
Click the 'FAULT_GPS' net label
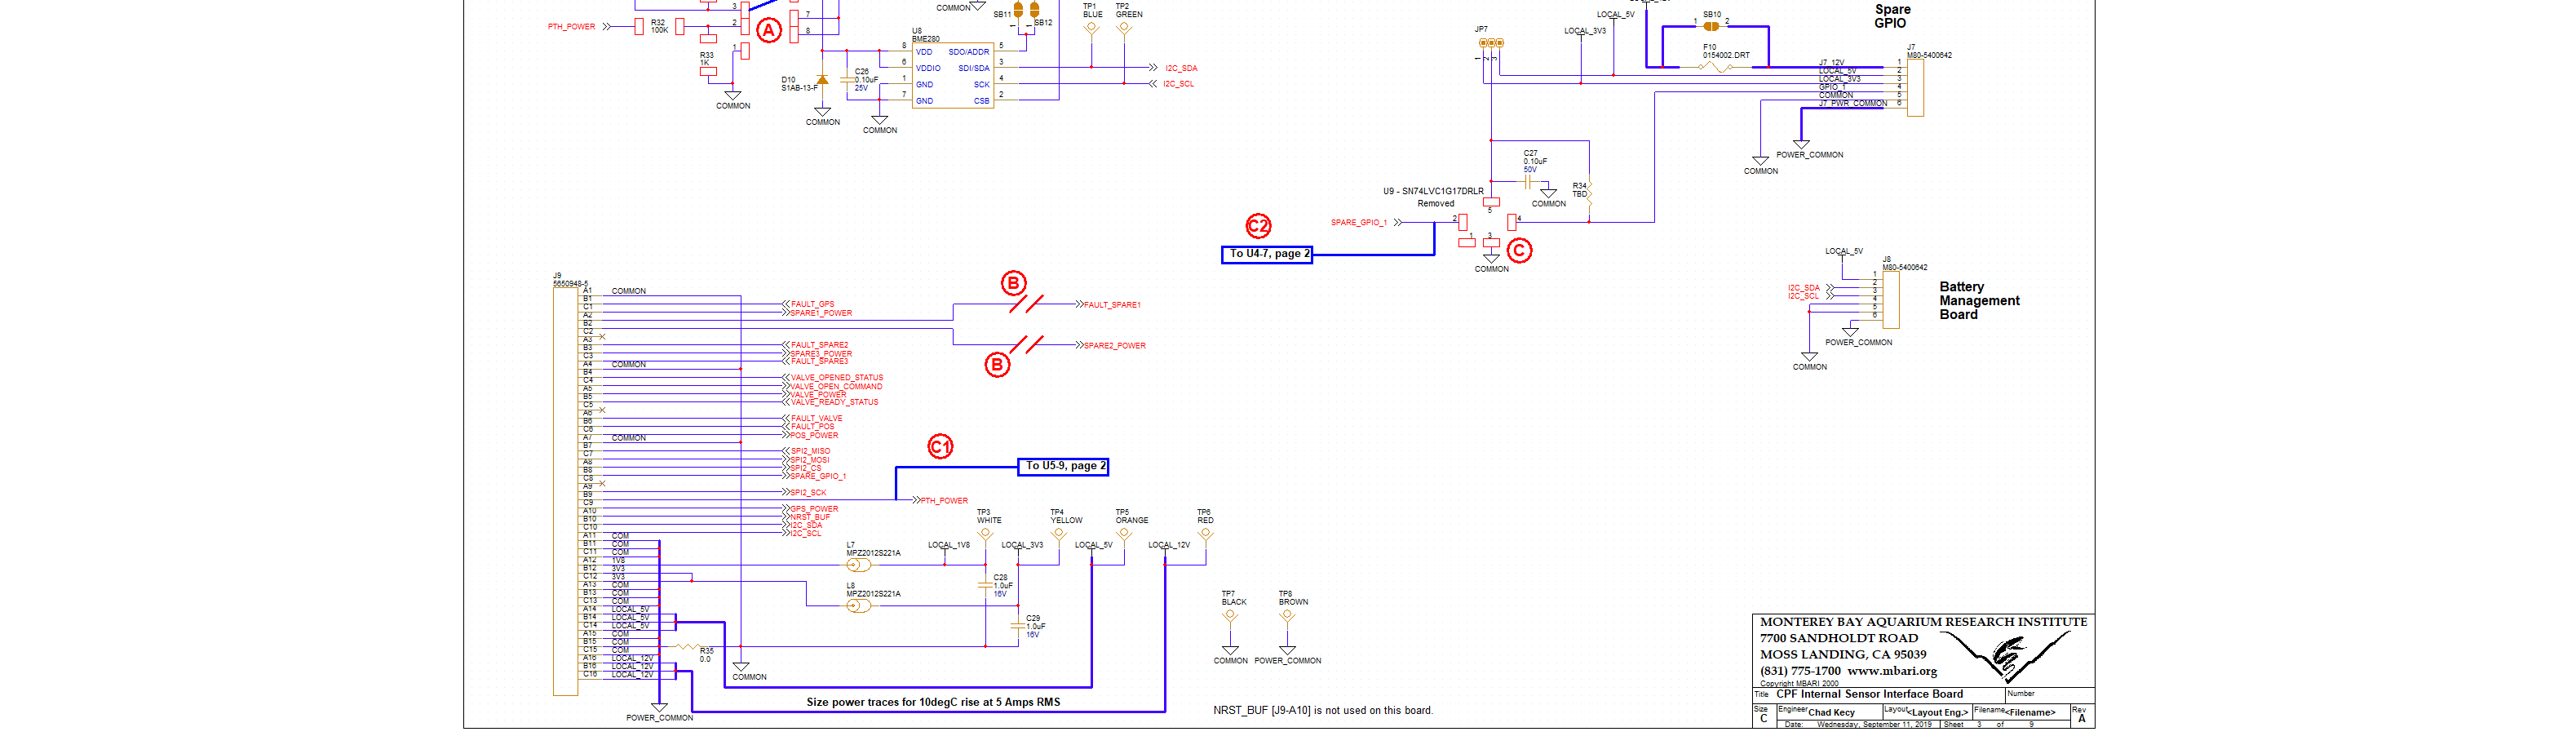812,304
